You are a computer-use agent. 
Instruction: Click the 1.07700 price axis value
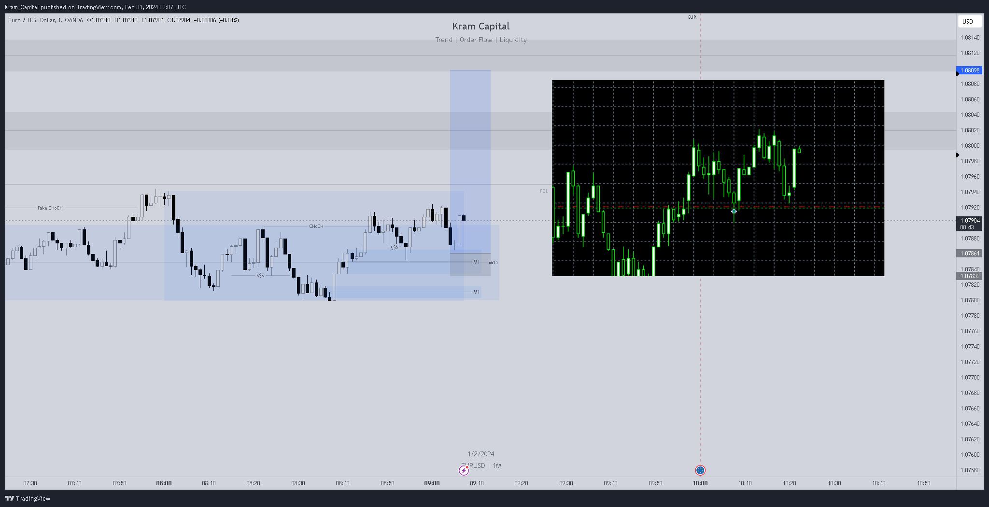(x=970, y=378)
